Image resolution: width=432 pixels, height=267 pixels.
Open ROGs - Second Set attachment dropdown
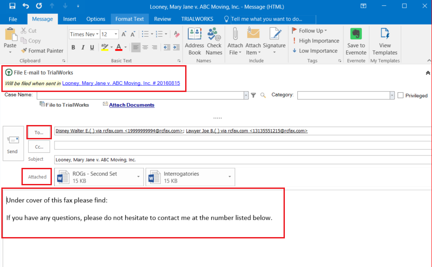138,177
